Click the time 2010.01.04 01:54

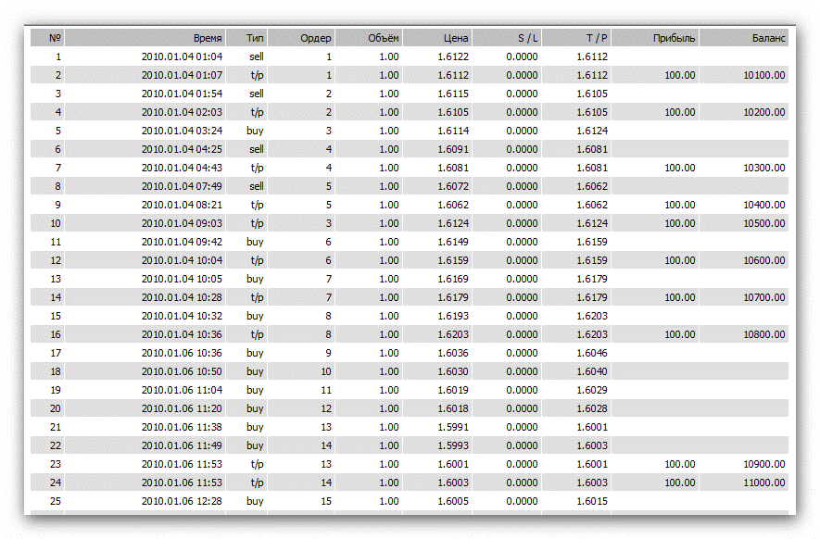coord(182,94)
